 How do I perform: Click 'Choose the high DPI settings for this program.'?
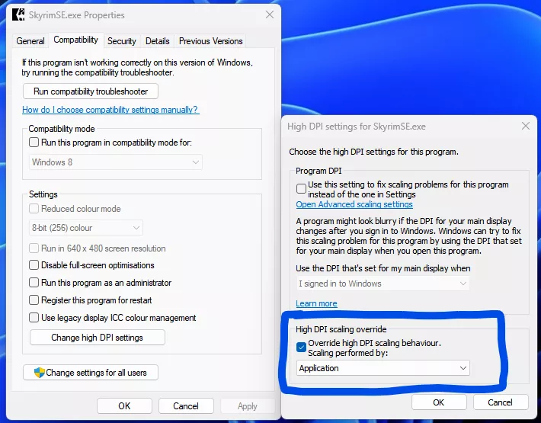(373, 152)
